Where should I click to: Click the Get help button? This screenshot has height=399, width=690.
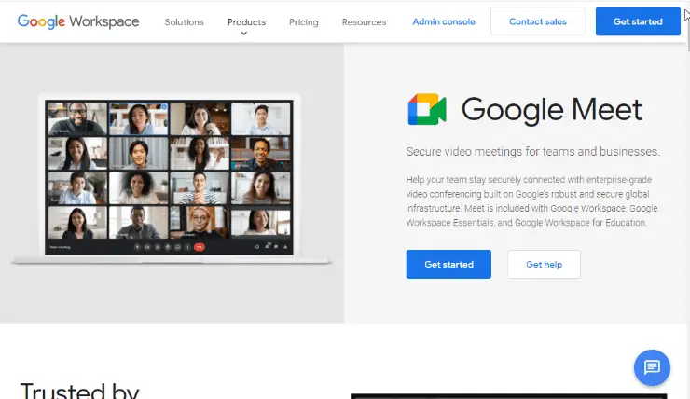(x=544, y=265)
